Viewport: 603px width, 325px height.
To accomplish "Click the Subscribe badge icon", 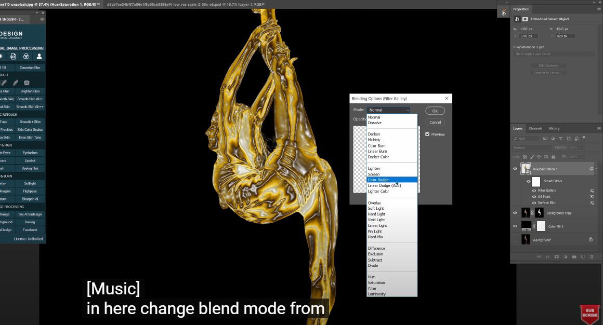I will [x=589, y=314].
